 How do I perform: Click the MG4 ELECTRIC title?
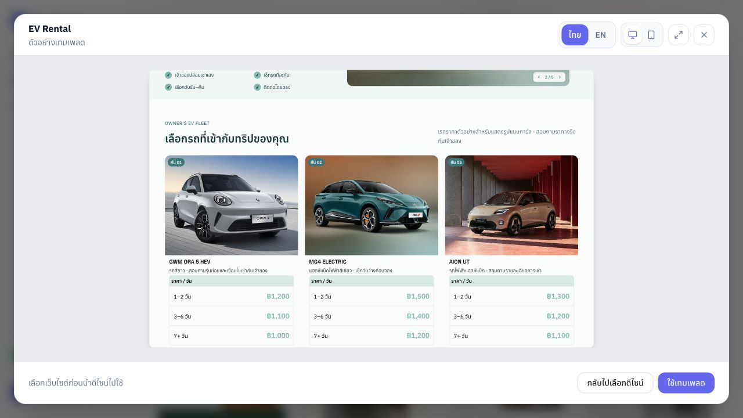(328, 262)
